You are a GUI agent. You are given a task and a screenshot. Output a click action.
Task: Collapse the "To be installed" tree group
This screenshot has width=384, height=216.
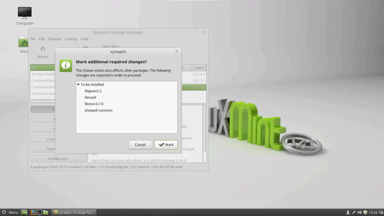coord(78,84)
